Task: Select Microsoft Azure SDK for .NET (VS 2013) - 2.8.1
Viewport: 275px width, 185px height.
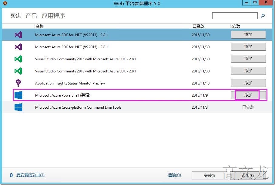Action: point(71,35)
